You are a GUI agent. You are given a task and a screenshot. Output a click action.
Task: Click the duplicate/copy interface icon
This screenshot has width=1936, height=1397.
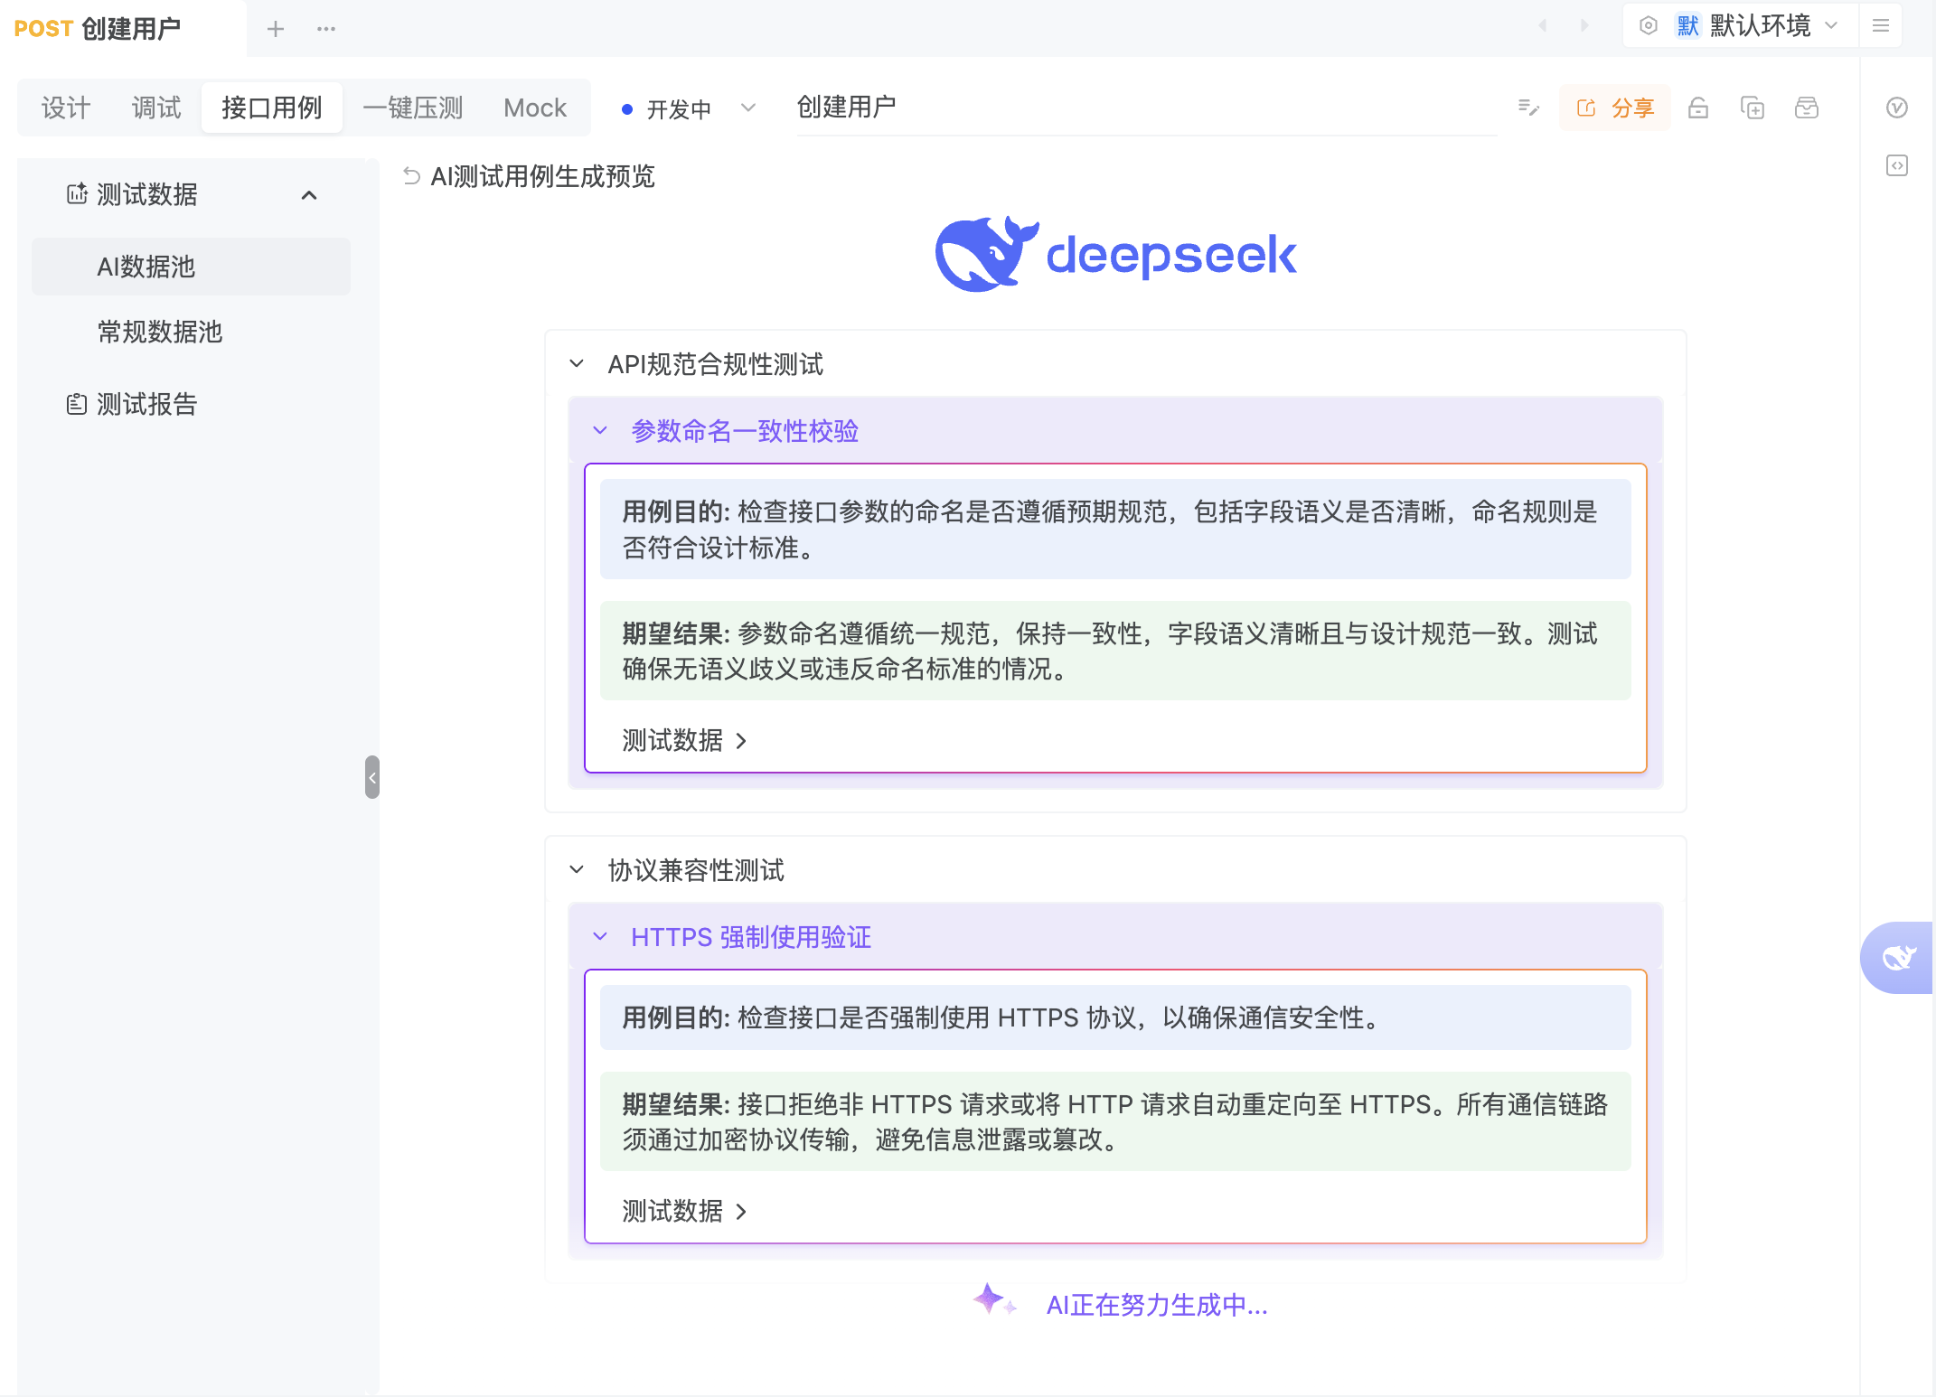[1753, 108]
